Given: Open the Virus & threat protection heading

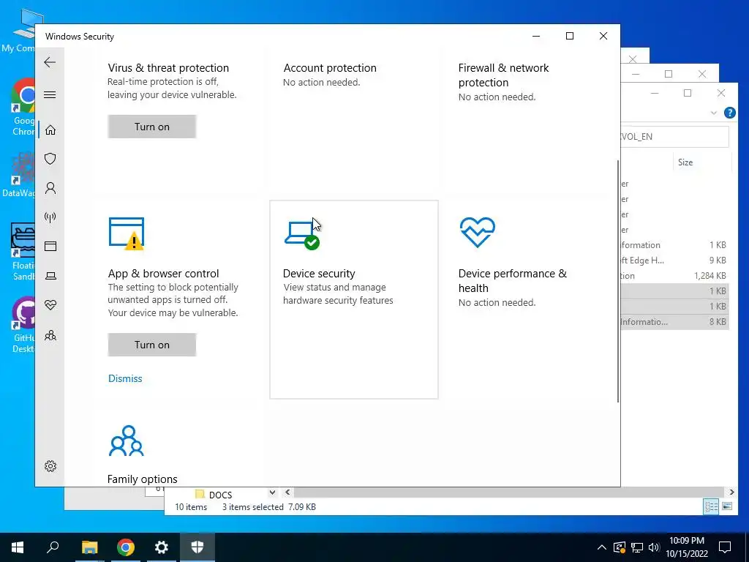Looking at the screenshot, I should point(168,68).
